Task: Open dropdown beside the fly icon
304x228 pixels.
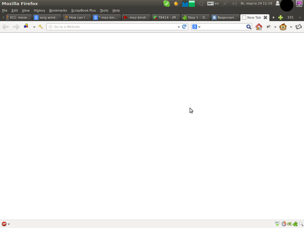Action: tap(275, 27)
